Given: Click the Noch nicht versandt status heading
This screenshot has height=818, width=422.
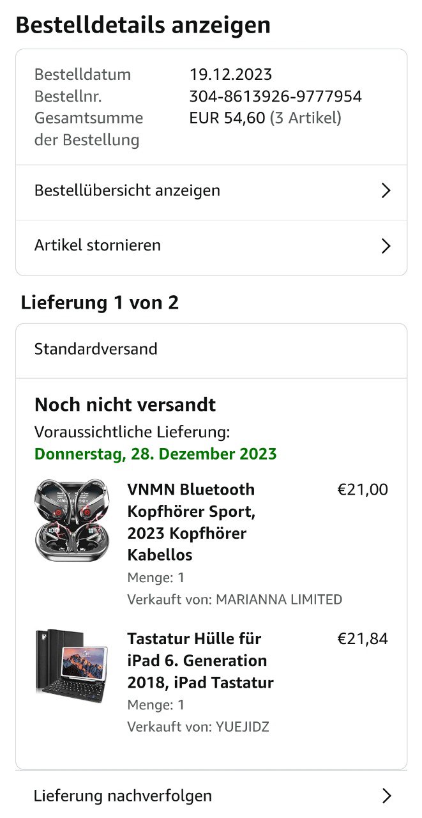Looking at the screenshot, I should (125, 405).
